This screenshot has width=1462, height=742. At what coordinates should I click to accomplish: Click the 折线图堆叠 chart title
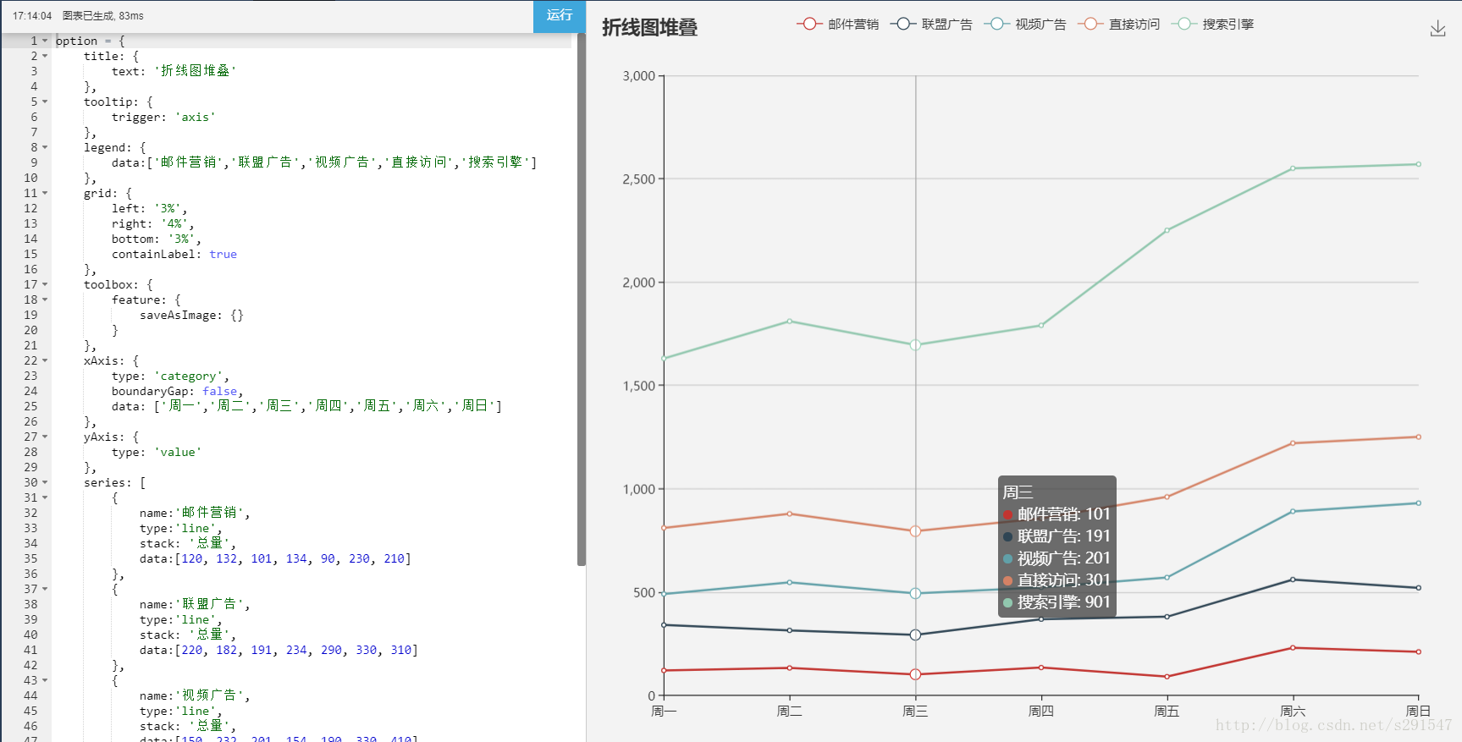(x=649, y=28)
